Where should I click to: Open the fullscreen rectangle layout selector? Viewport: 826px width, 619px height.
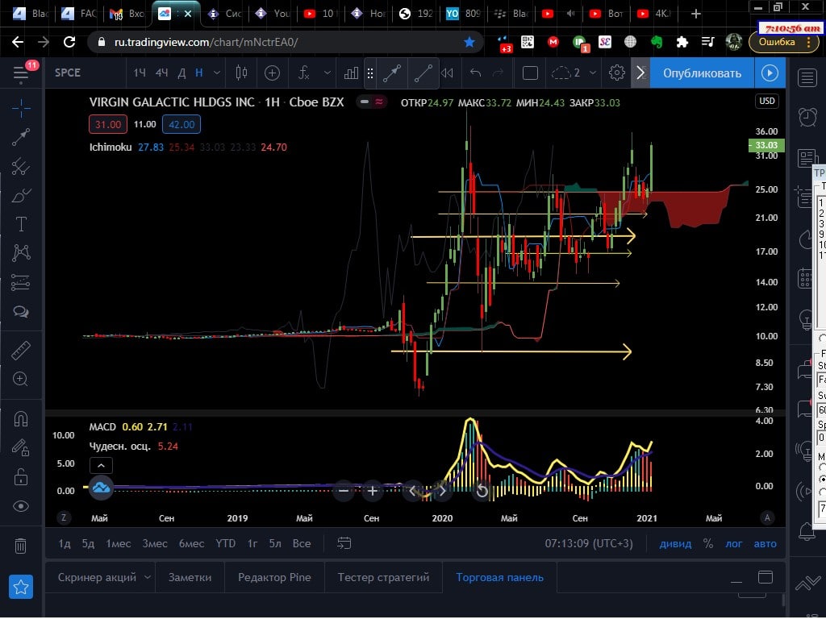[530, 73]
